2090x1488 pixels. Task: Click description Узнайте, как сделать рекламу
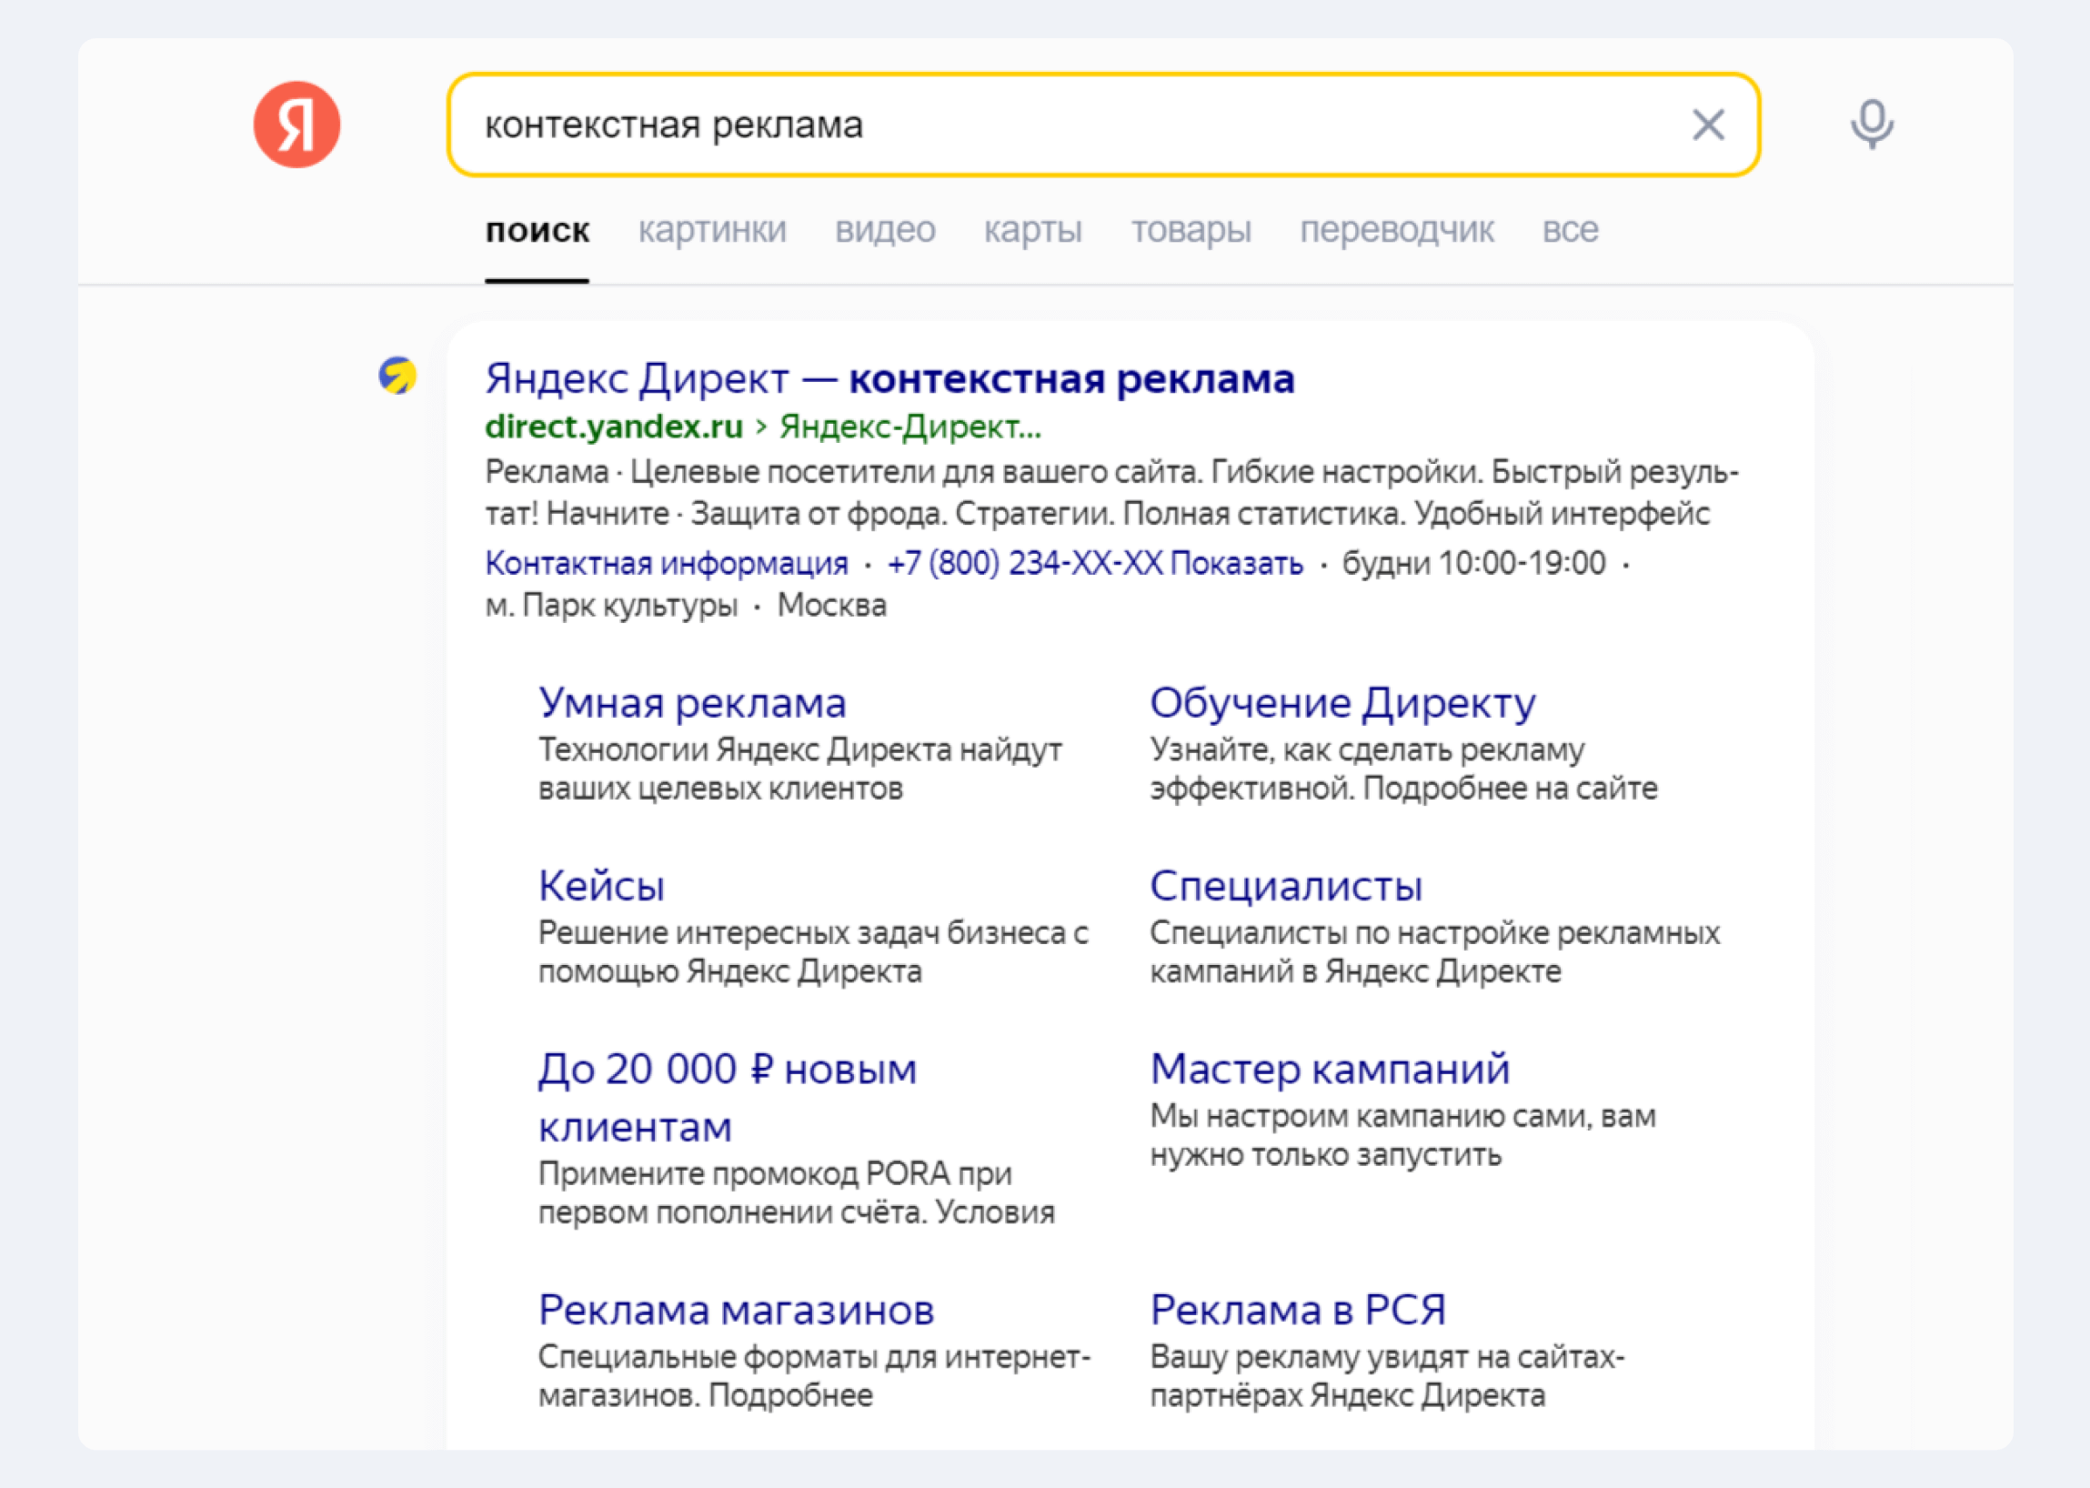click(x=1403, y=769)
